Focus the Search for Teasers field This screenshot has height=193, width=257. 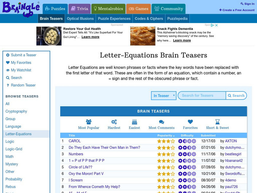pos(202,96)
